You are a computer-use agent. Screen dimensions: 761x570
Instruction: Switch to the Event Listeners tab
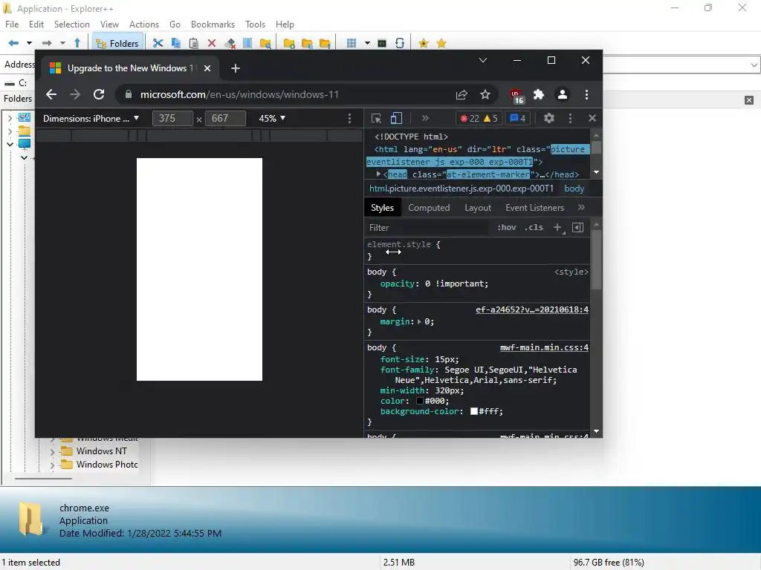535,208
